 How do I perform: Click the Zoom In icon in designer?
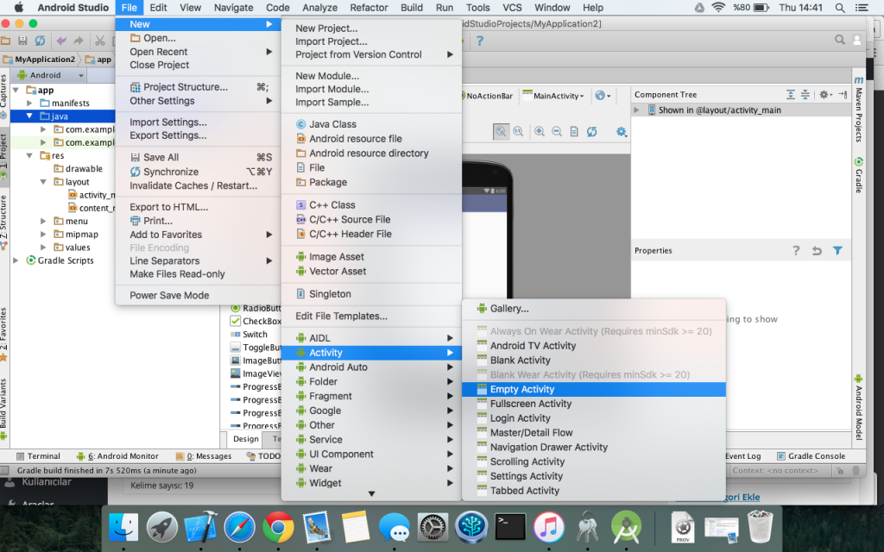[540, 131]
